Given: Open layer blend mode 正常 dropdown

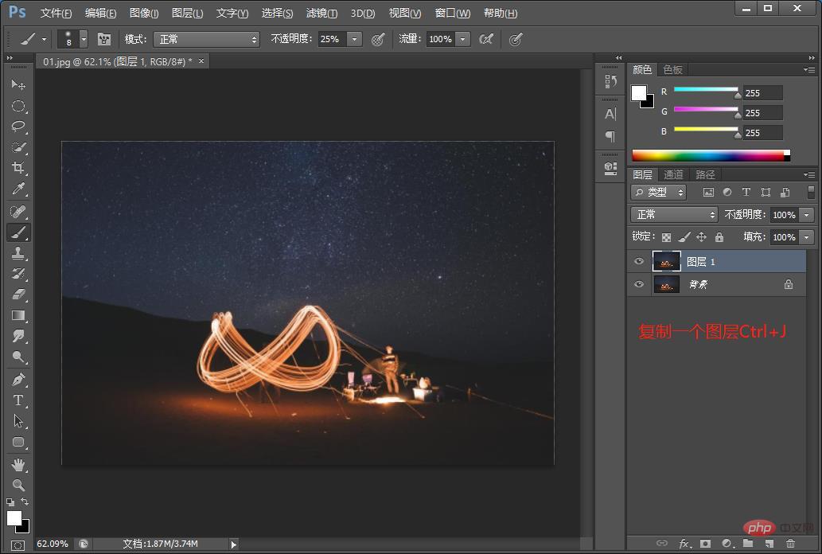Looking at the screenshot, I should pos(674,215).
